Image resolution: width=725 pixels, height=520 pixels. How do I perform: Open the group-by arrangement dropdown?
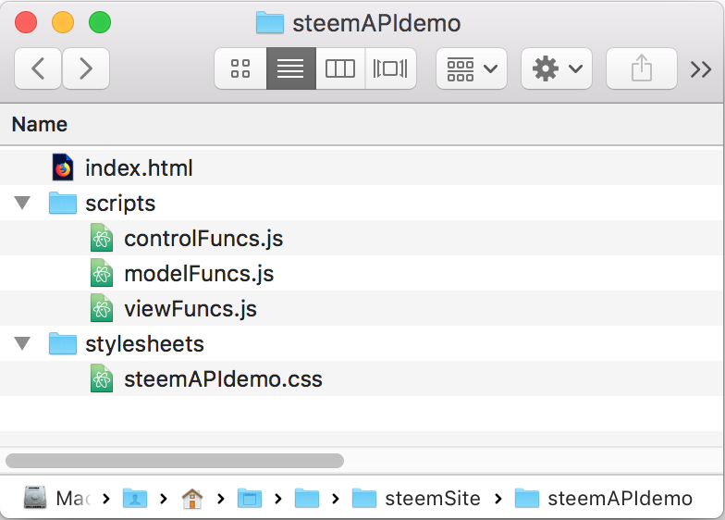tap(472, 68)
